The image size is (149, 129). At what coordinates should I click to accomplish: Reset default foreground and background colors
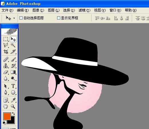click(4, 123)
